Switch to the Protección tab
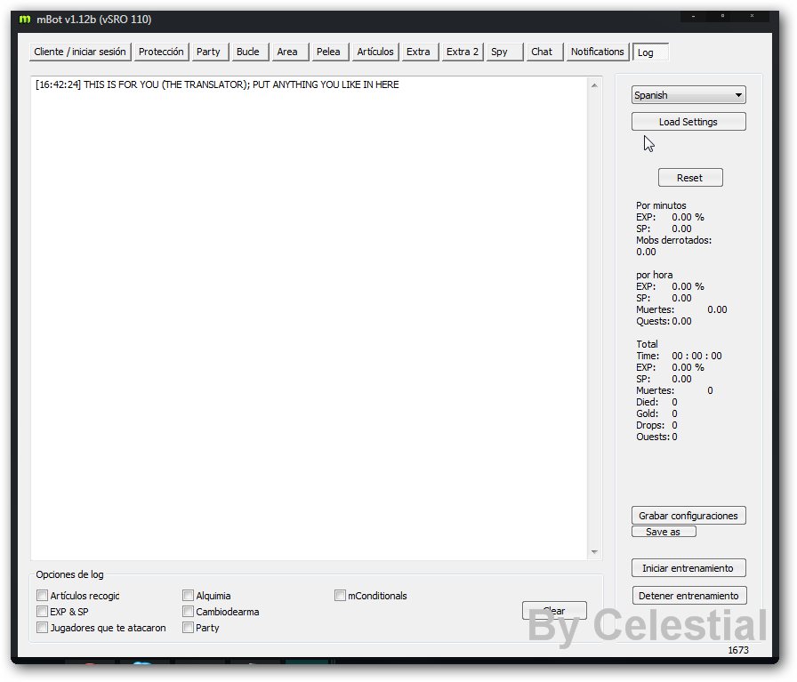 (x=161, y=52)
